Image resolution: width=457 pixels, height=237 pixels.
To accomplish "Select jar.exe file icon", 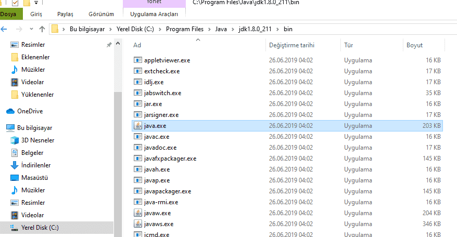I will 137,103.
